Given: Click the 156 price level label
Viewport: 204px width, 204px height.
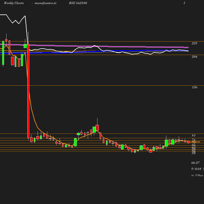Looking at the screenshot, I should [195, 87].
